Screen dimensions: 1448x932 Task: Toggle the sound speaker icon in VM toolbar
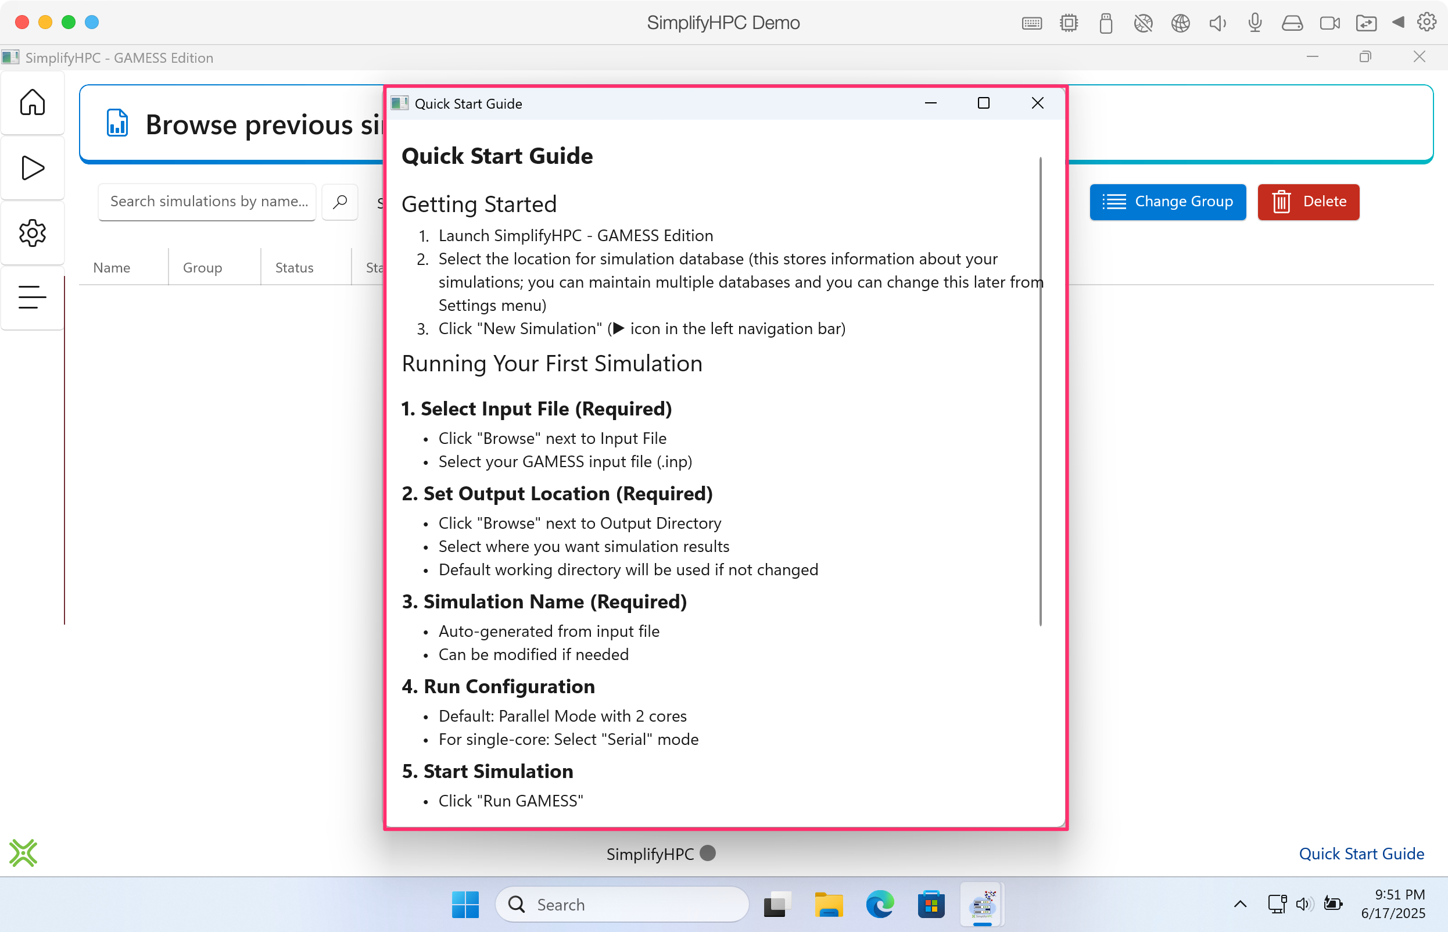[x=1217, y=23]
